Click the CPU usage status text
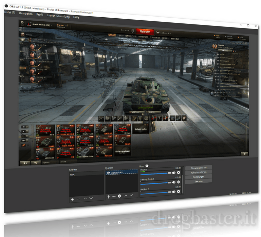This screenshot has height=237, width=261. (x=246, y=193)
